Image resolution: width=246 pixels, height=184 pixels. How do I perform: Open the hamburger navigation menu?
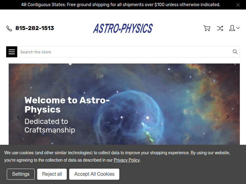(x=12, y=52)
